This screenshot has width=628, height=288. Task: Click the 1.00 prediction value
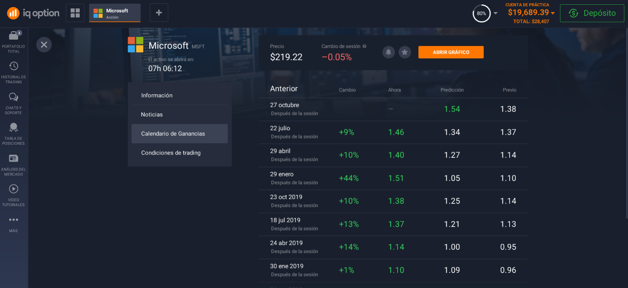tap(452, 247)
